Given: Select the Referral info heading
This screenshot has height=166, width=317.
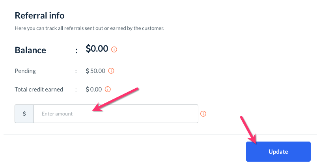Looking at the screenshot, I should (39, 16).
